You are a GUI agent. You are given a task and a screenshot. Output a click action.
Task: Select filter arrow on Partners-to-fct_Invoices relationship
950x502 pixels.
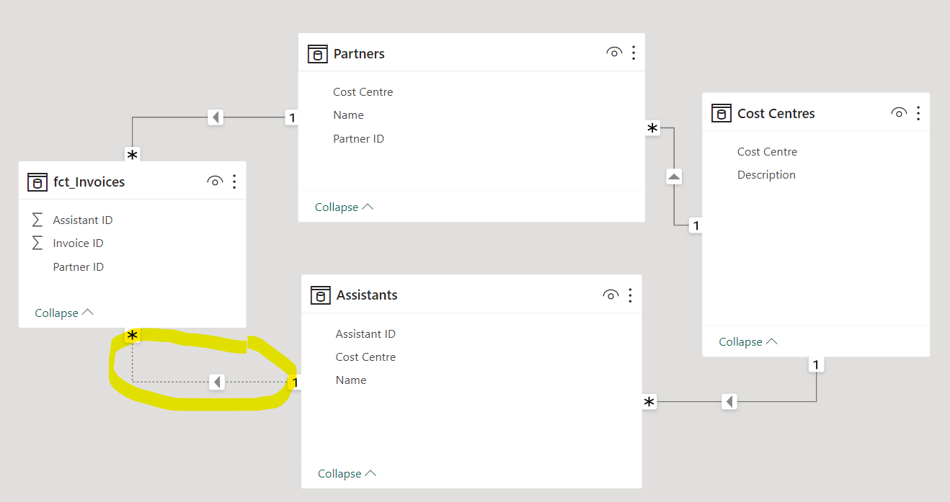(x=215, y=117)
